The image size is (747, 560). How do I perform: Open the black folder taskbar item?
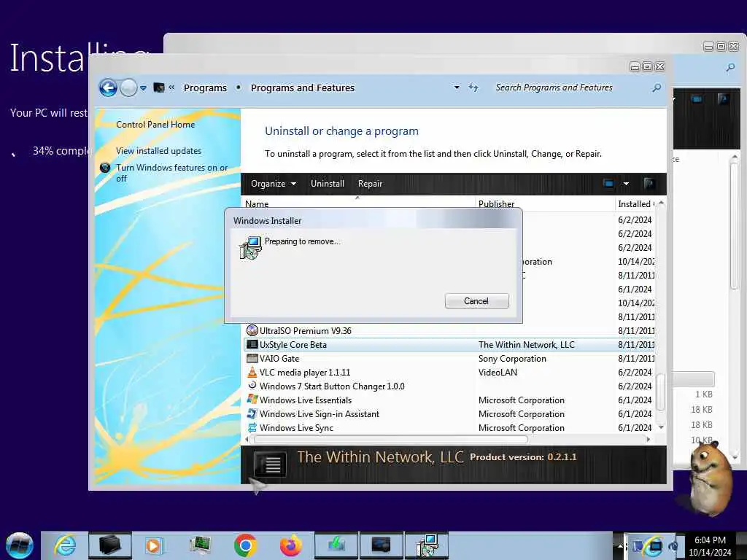tap(109, 545)
